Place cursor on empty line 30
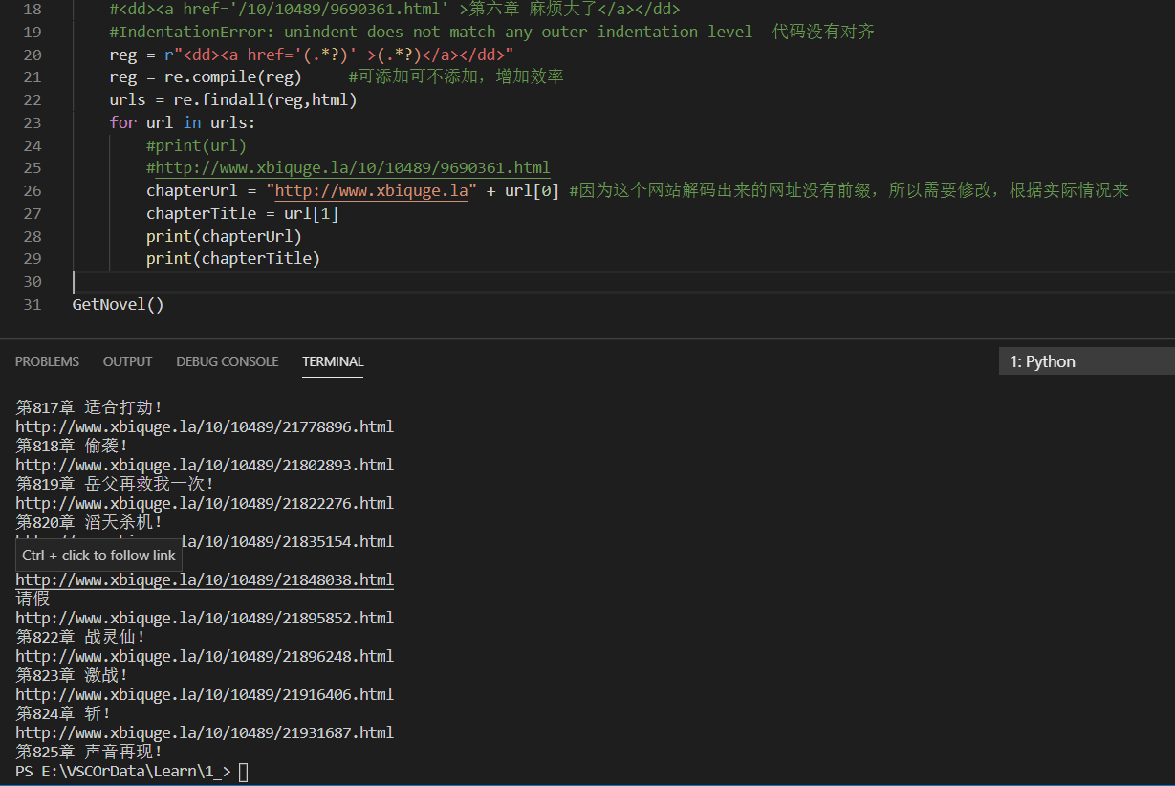Screen dimensions: 1175x786 point(621,281)
